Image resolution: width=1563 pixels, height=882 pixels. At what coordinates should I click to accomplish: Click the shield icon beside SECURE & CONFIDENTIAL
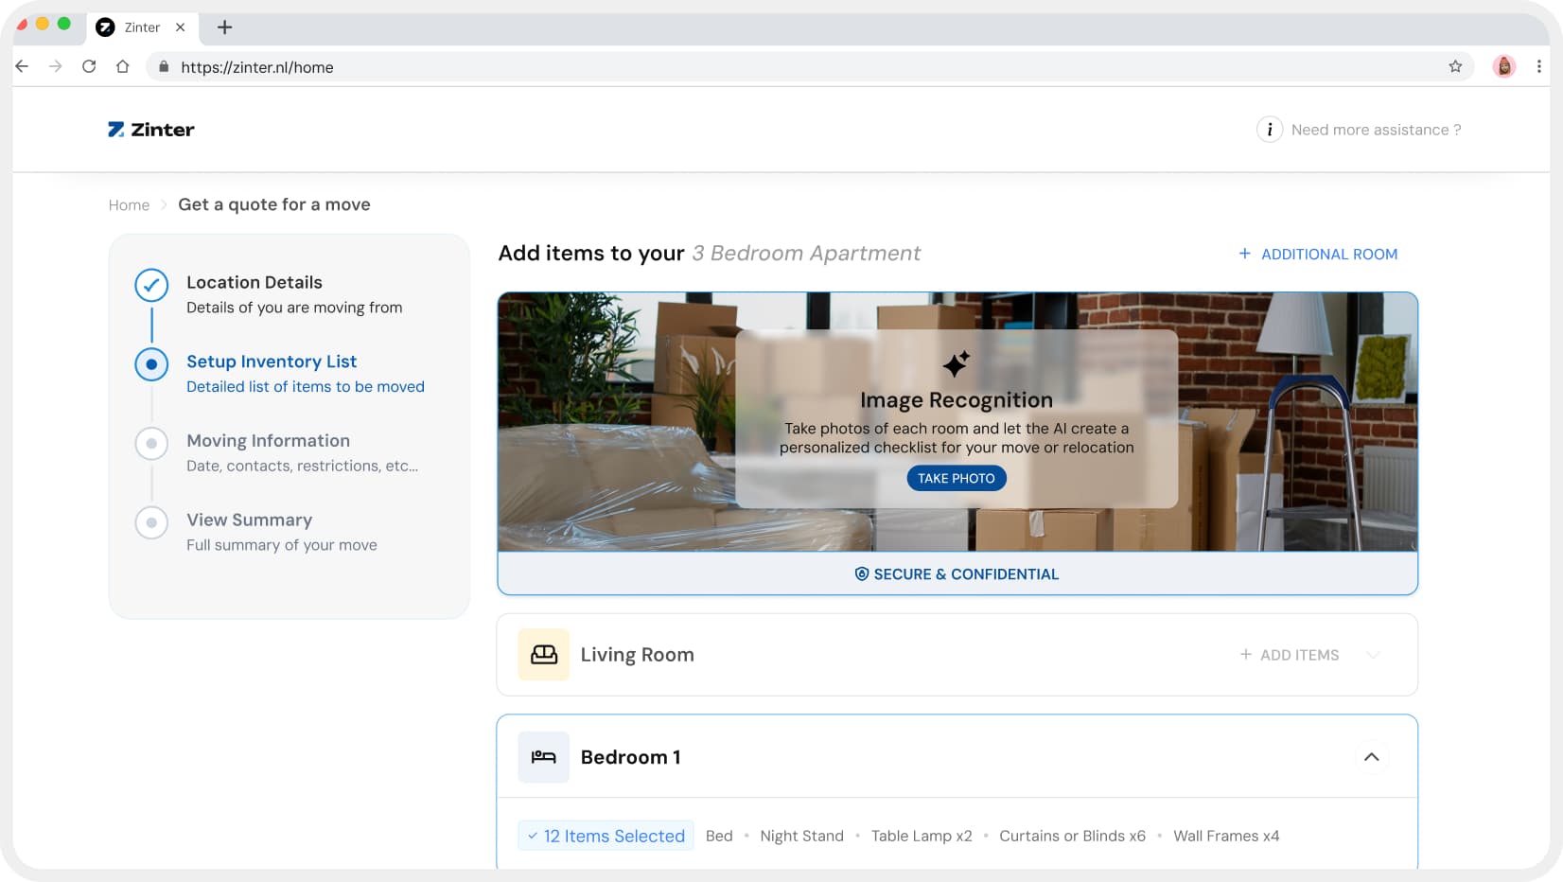pos(860,573)
